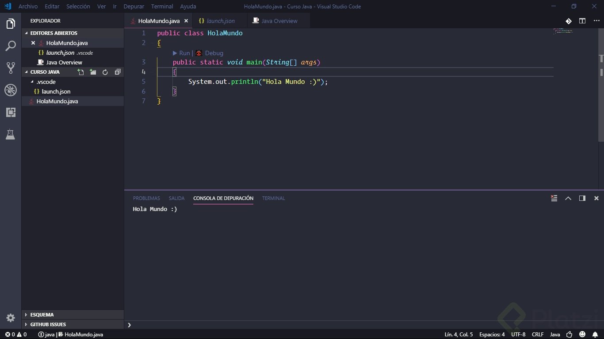
Task: Select HolaMundo.java in CURSO JAVA tree
Action: [73, 101]
